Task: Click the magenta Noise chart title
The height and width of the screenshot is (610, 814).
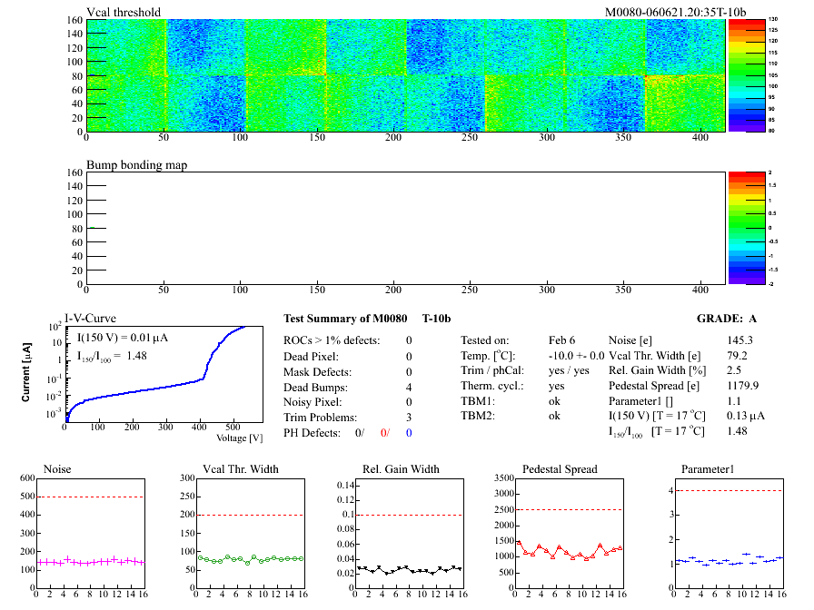Action: click(58, 469)
